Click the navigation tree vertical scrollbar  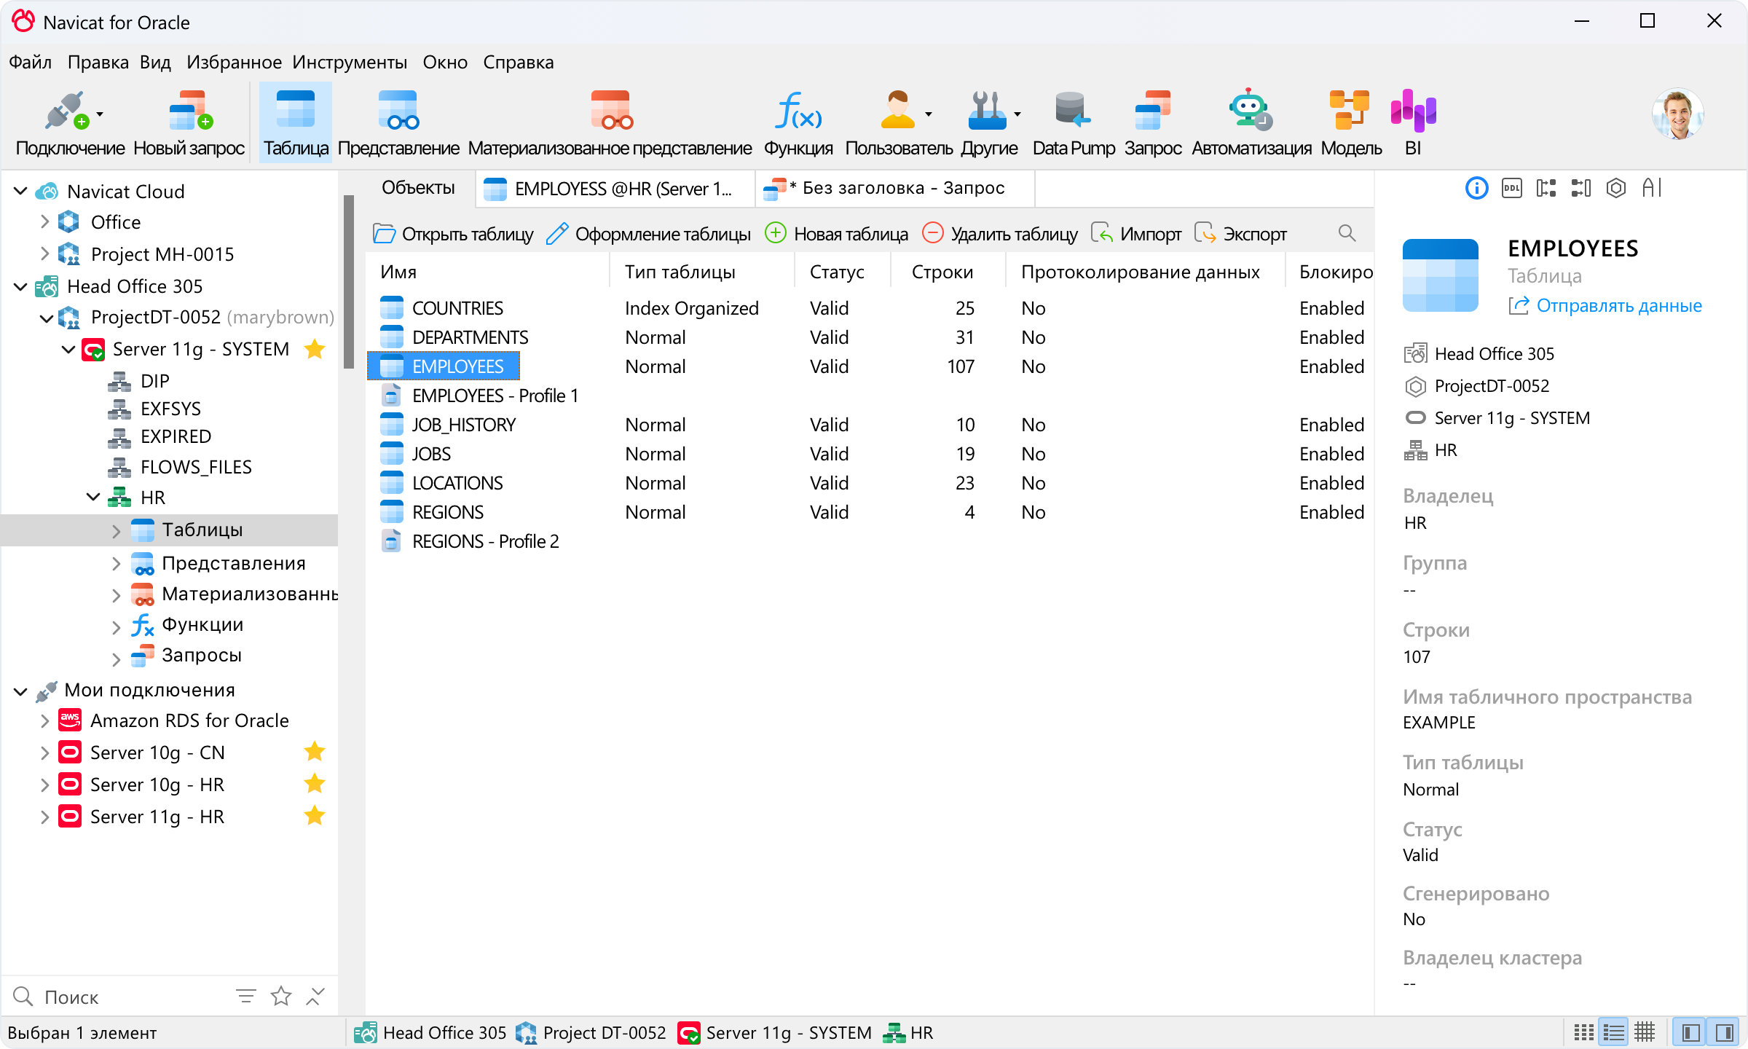tap(349, 280)
